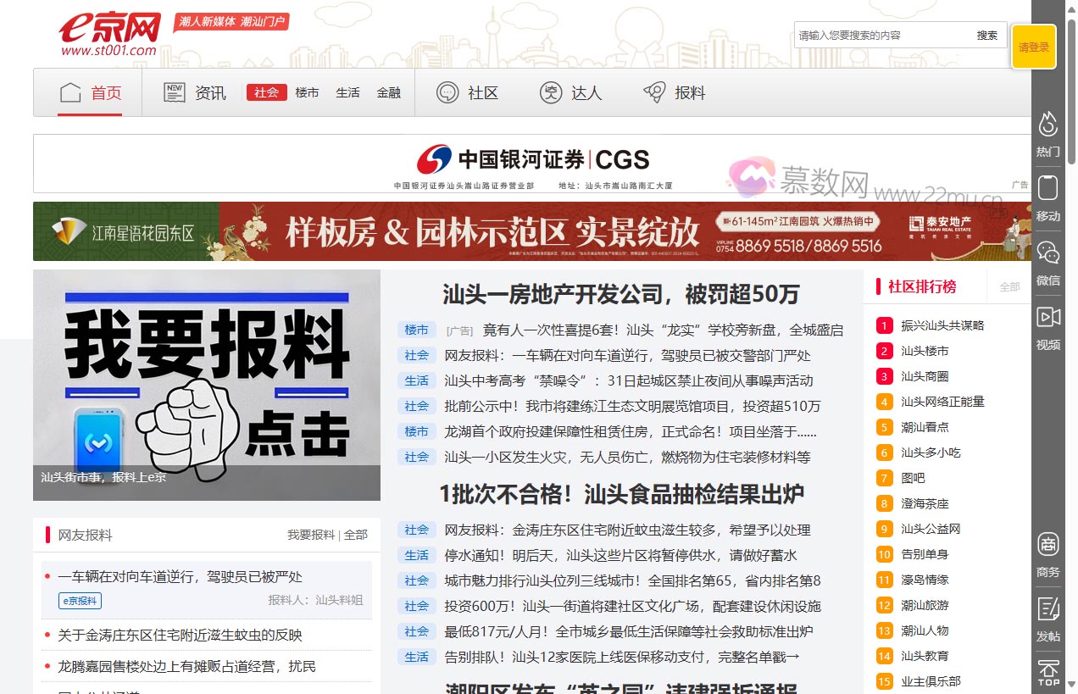Open the 金融 section in navigation

point(389,93)
